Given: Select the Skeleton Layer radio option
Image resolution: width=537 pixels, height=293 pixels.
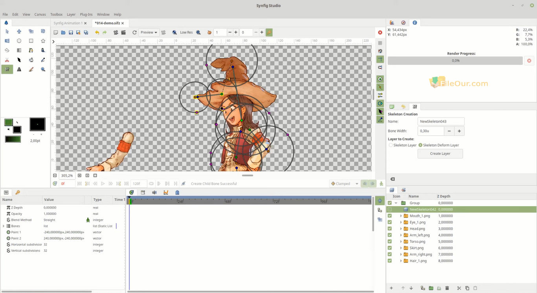Looking at the screenshot, I should tap(391, 145).
